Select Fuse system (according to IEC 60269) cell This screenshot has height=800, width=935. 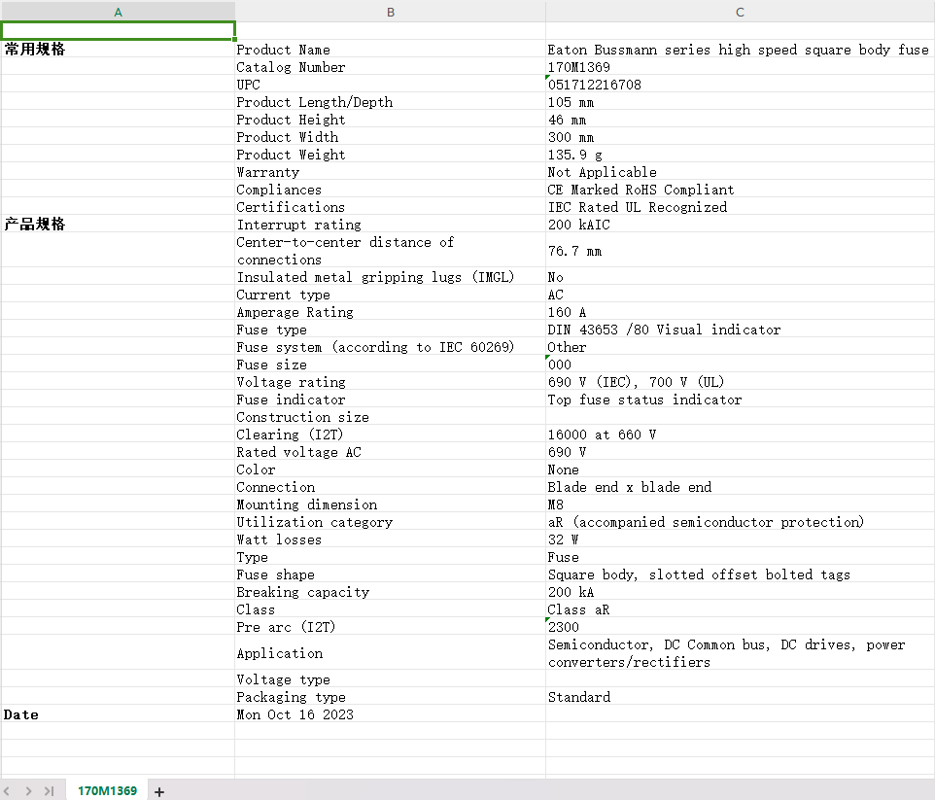(x=390, y=347)
